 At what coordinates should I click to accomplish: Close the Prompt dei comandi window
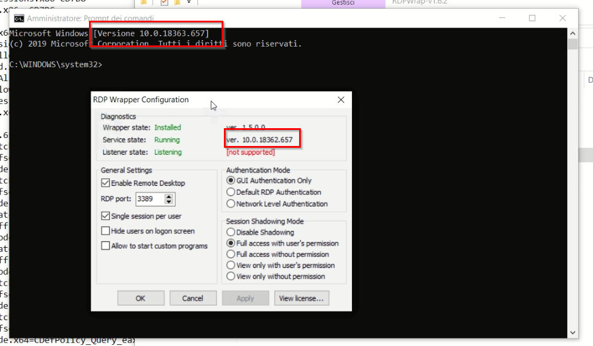click(563, 18)
